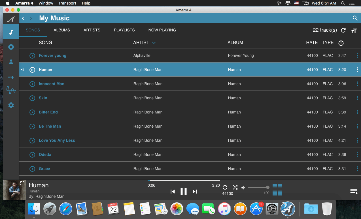Click the Amarra logo sidebar icon
This screenshot has width=361, height=219.
(x=11, y=19)
